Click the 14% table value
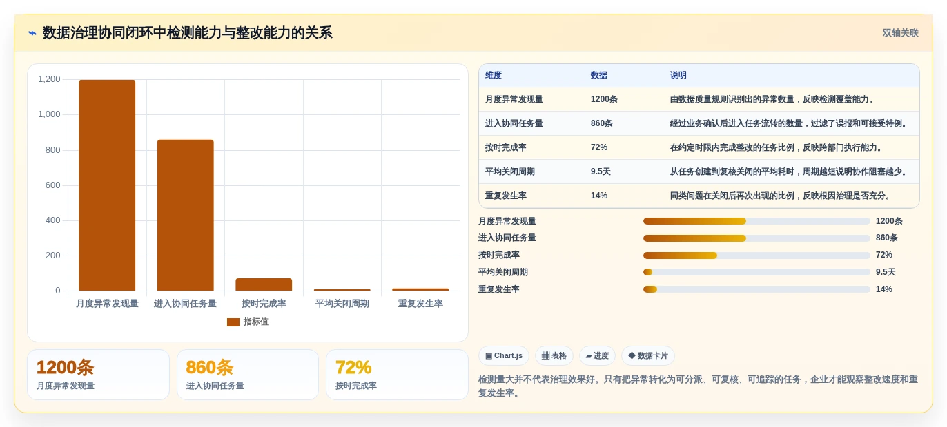947x427 pixels. pyautogui.click(x=599, y=196)
